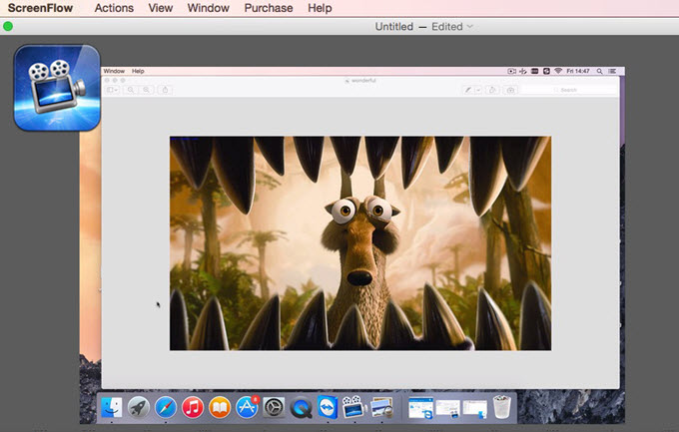Open the Purchase menu
This screenshot has height=432, width=679.
[x=269, y=8]
